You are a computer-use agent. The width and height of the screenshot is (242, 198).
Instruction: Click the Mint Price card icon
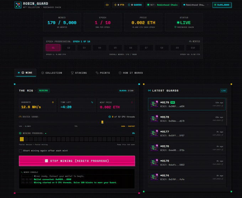pyautogui.click(x=132, y=103)
